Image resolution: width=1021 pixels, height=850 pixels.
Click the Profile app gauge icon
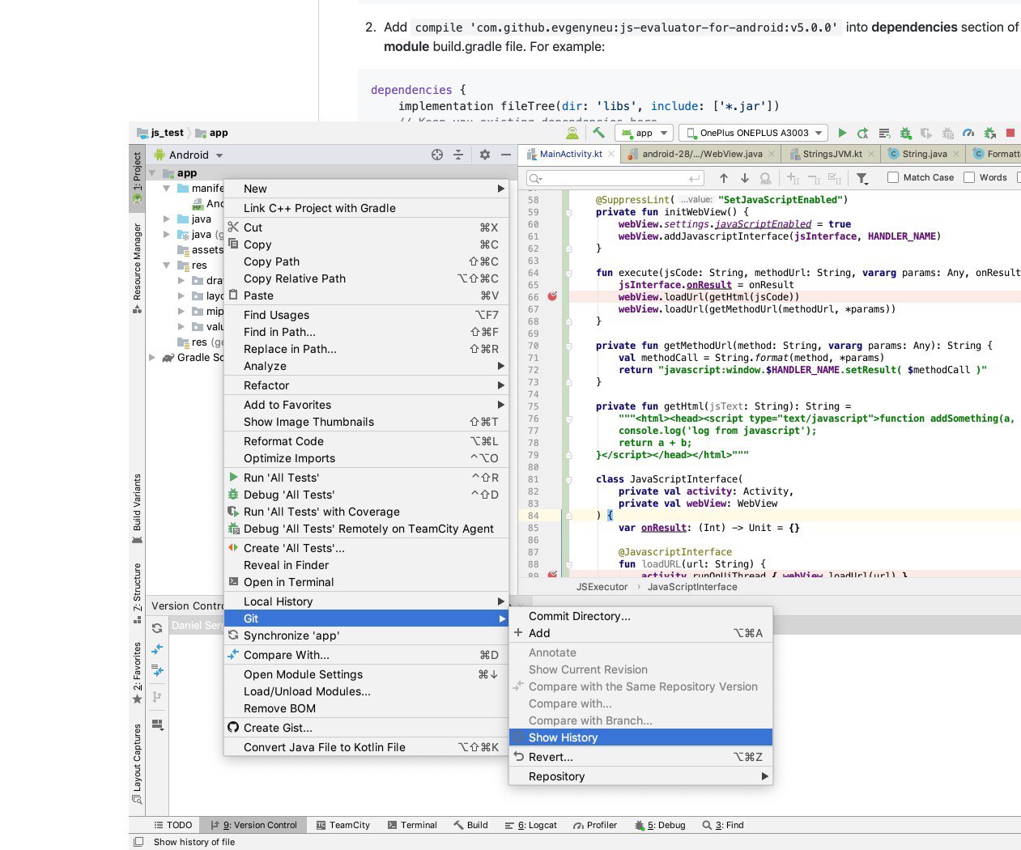(x=968, y=133)
